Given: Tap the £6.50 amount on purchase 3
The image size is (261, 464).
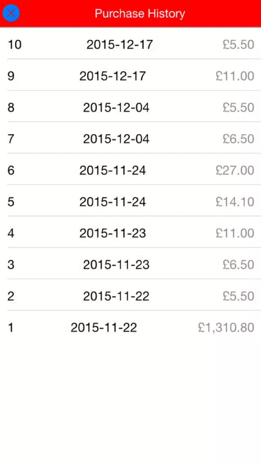Looking at the screenshot, I should click(238, 265).
